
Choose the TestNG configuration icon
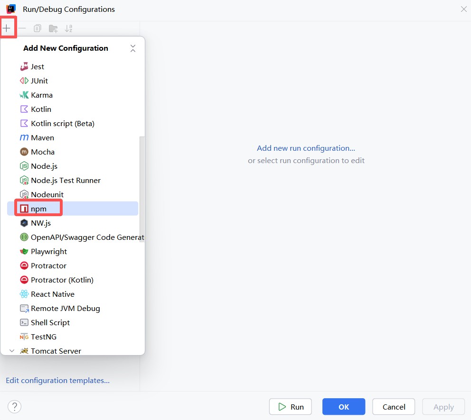[24, 337]
